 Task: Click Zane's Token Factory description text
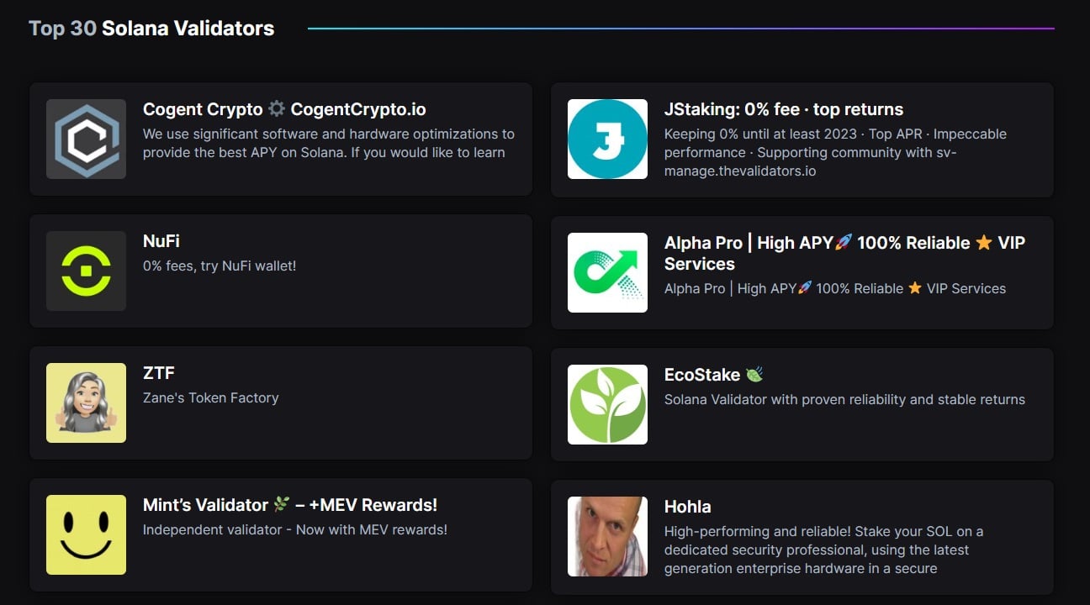click(210, 397)
